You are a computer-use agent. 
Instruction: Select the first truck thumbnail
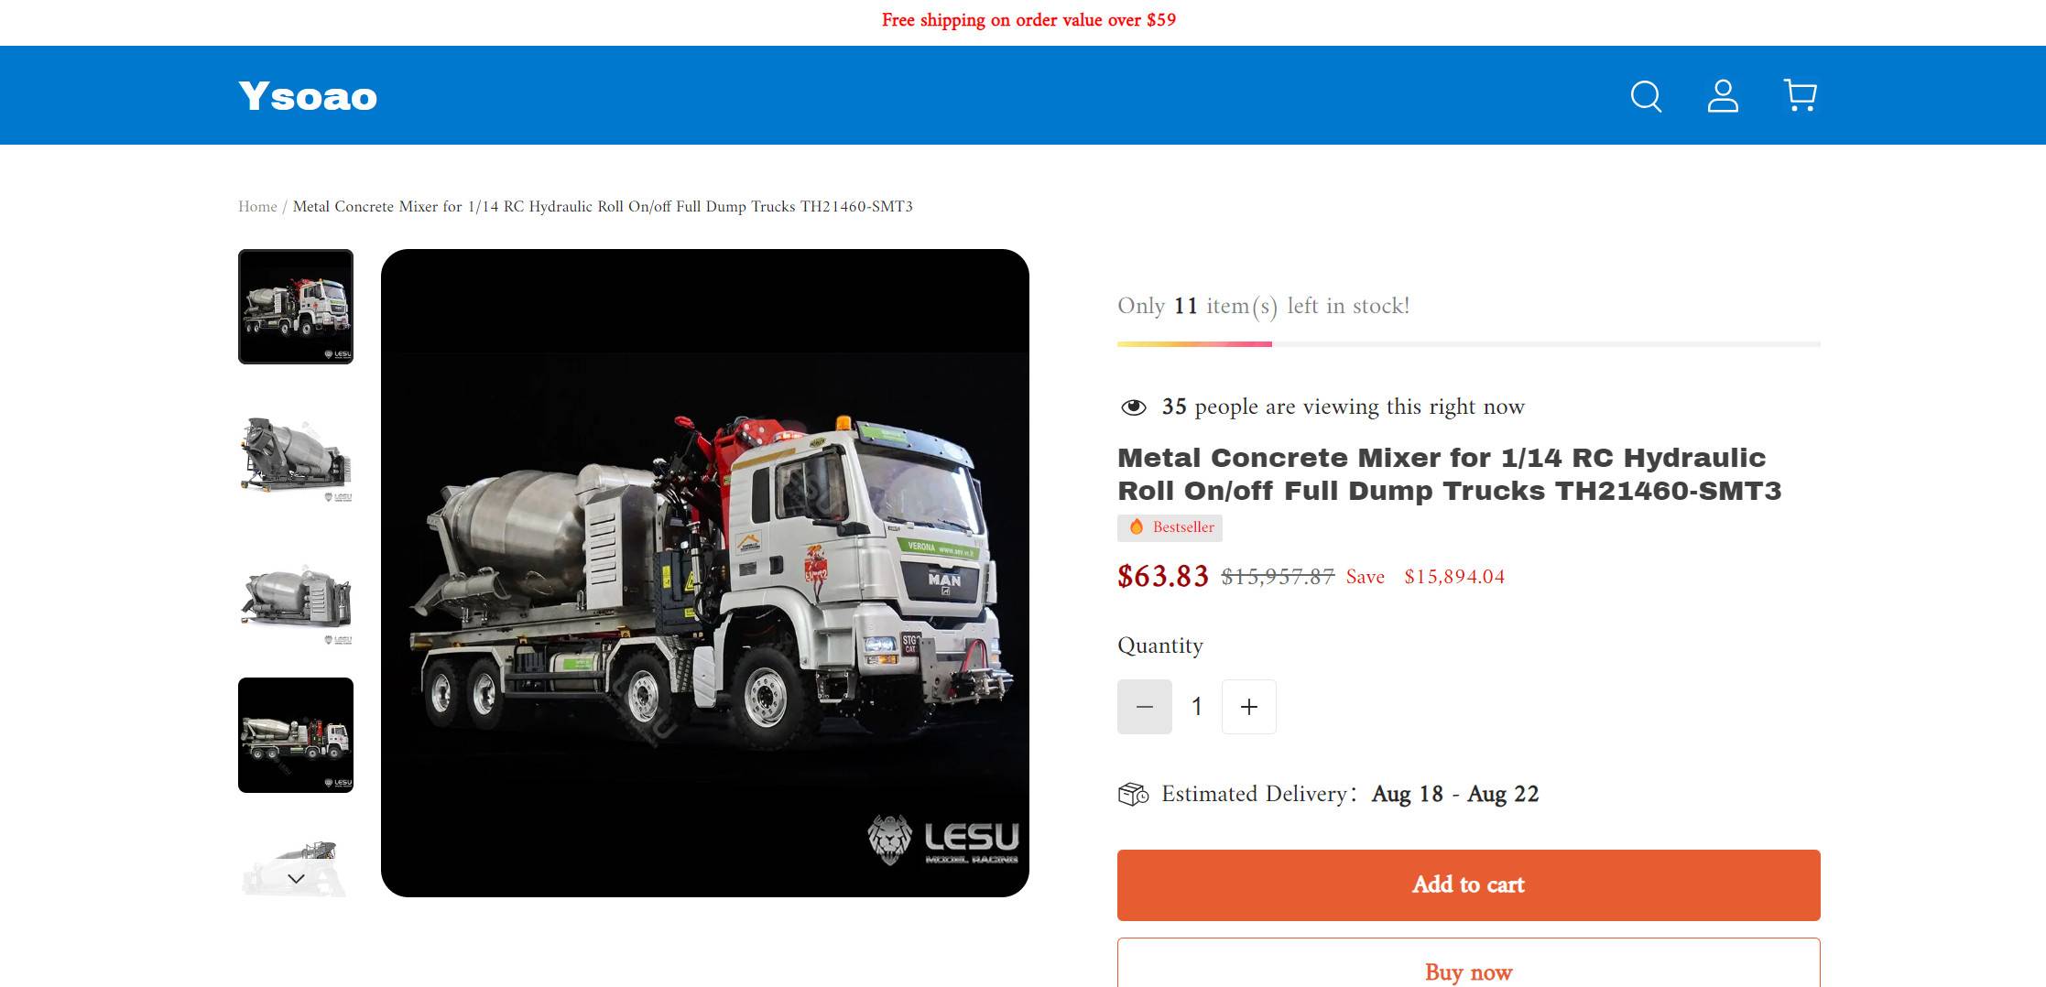click(x=296, y=307)
